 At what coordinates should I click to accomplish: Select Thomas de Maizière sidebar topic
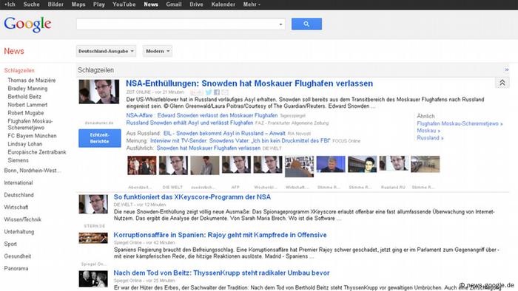pos(32,81)
